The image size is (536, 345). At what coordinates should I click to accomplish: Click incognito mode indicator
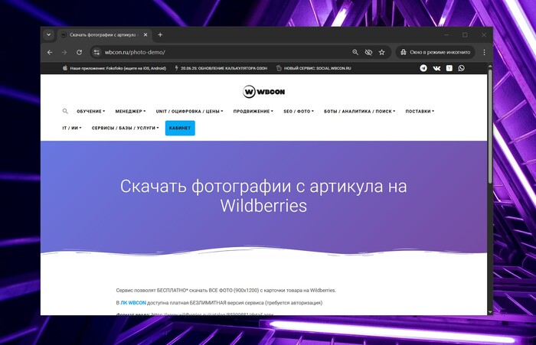(x=435, y=52)
